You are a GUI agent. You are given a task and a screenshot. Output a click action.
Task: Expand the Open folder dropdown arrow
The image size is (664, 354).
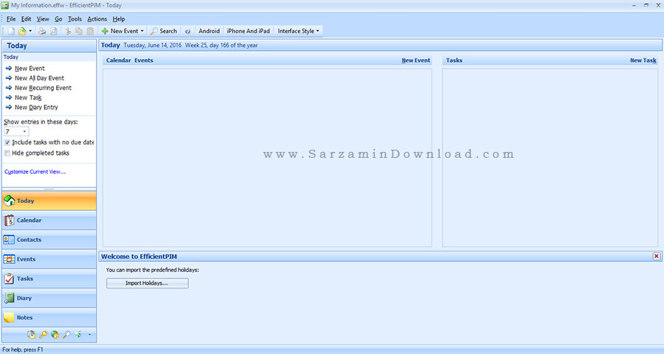30,31
